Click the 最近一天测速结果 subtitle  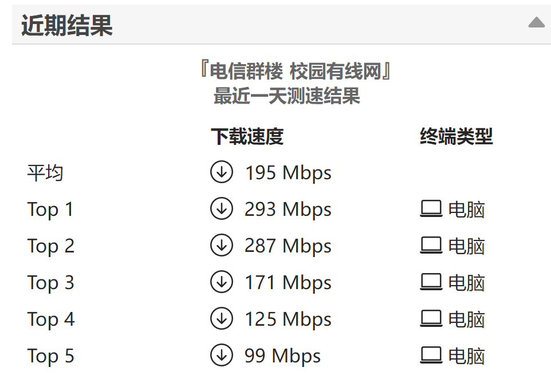tap(287, 96)
